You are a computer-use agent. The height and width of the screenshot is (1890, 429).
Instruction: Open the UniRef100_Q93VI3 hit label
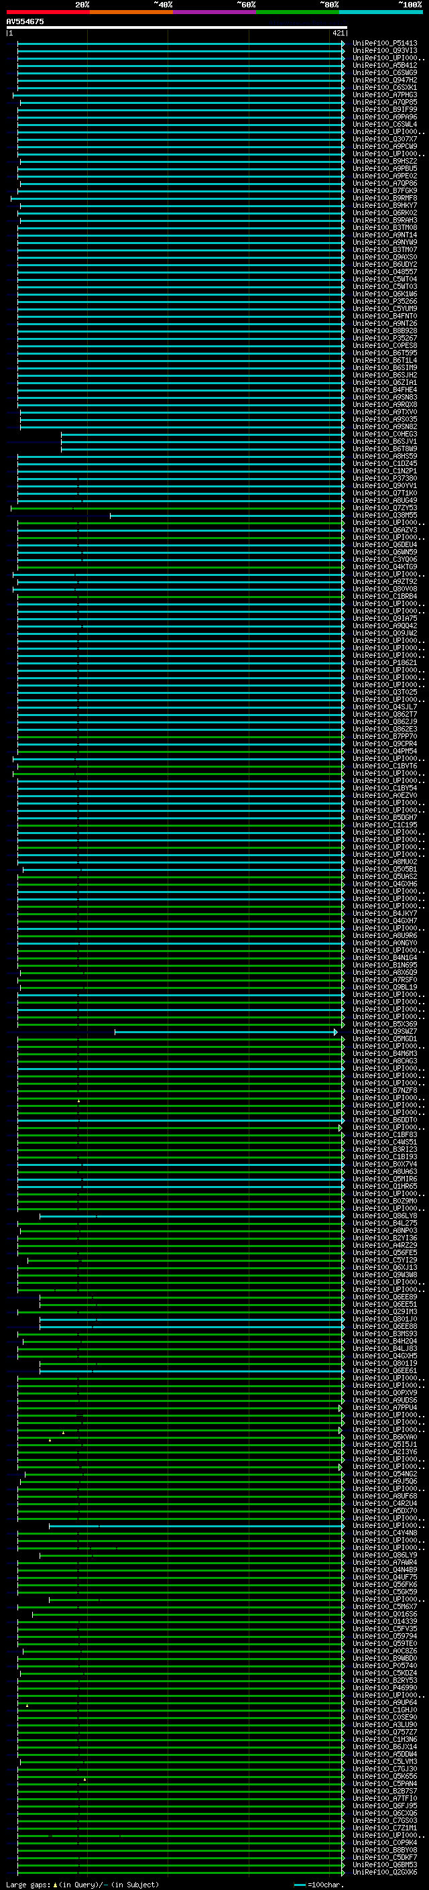384,51
